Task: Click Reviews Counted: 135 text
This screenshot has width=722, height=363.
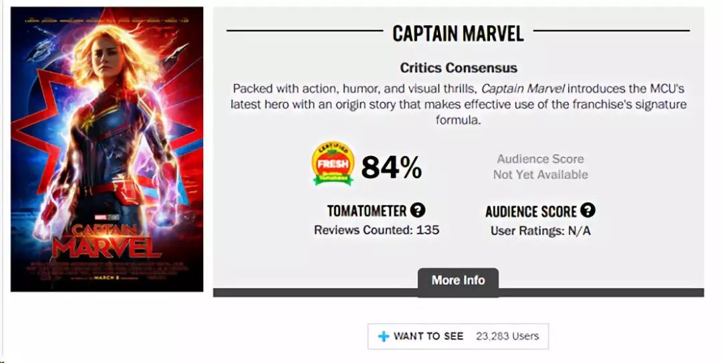Action: [x=376, y=231]
